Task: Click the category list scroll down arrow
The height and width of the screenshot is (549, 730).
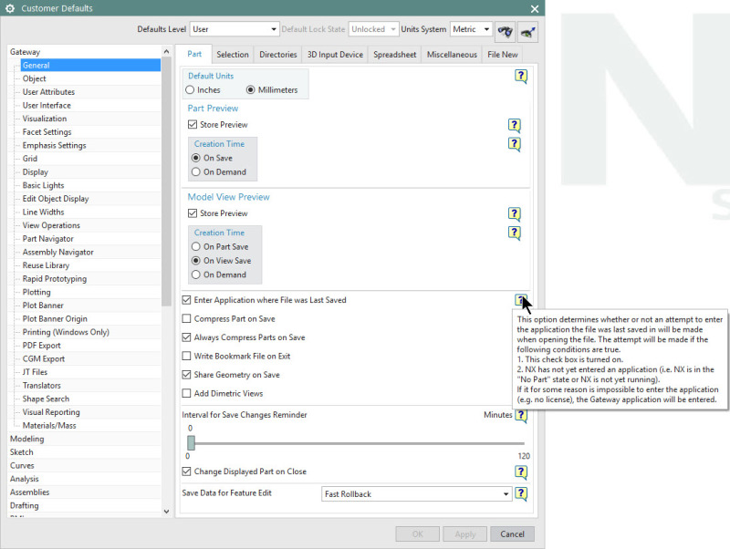Action: [x=167, y=512]
